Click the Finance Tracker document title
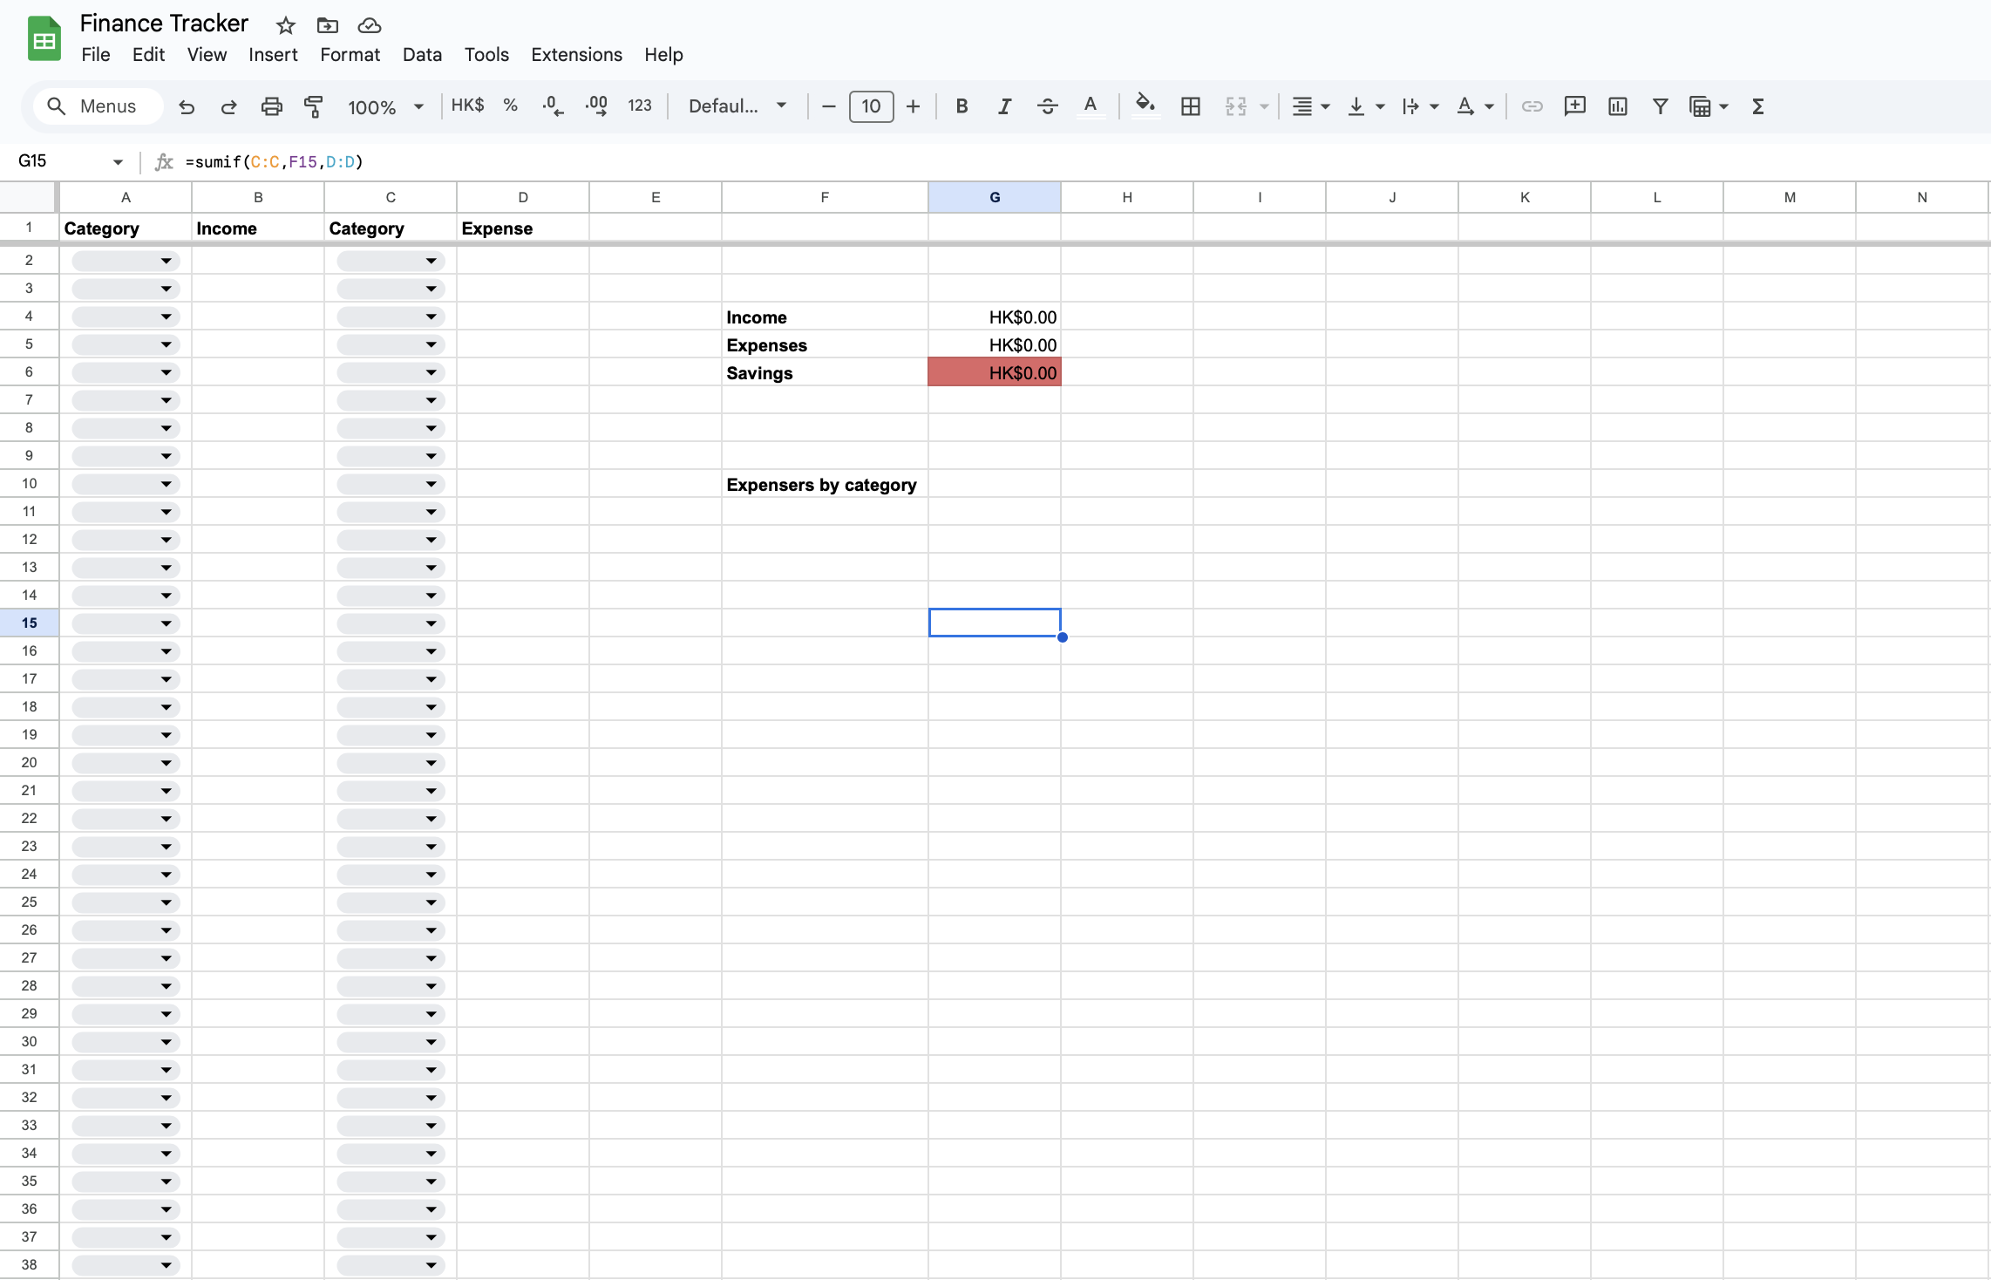 [x=164, y=24]
